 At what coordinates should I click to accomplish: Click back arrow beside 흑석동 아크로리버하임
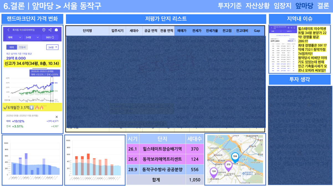point(9,30)
